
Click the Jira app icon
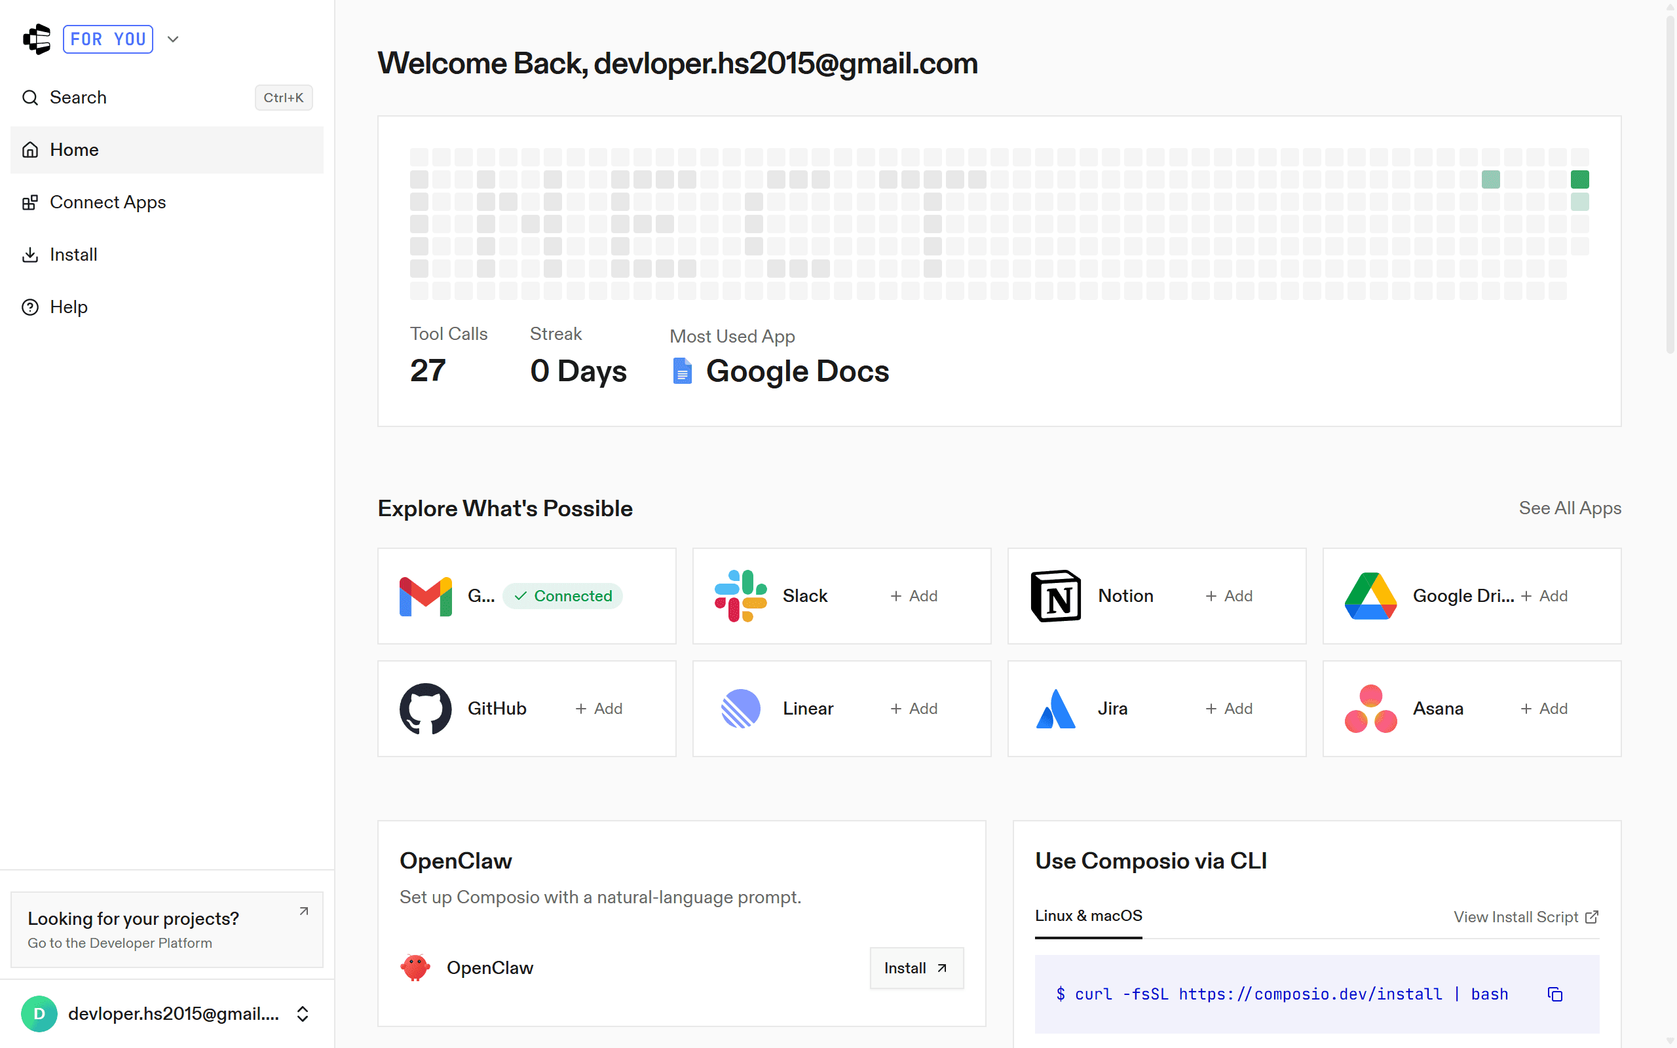[x=1055, y=708]
